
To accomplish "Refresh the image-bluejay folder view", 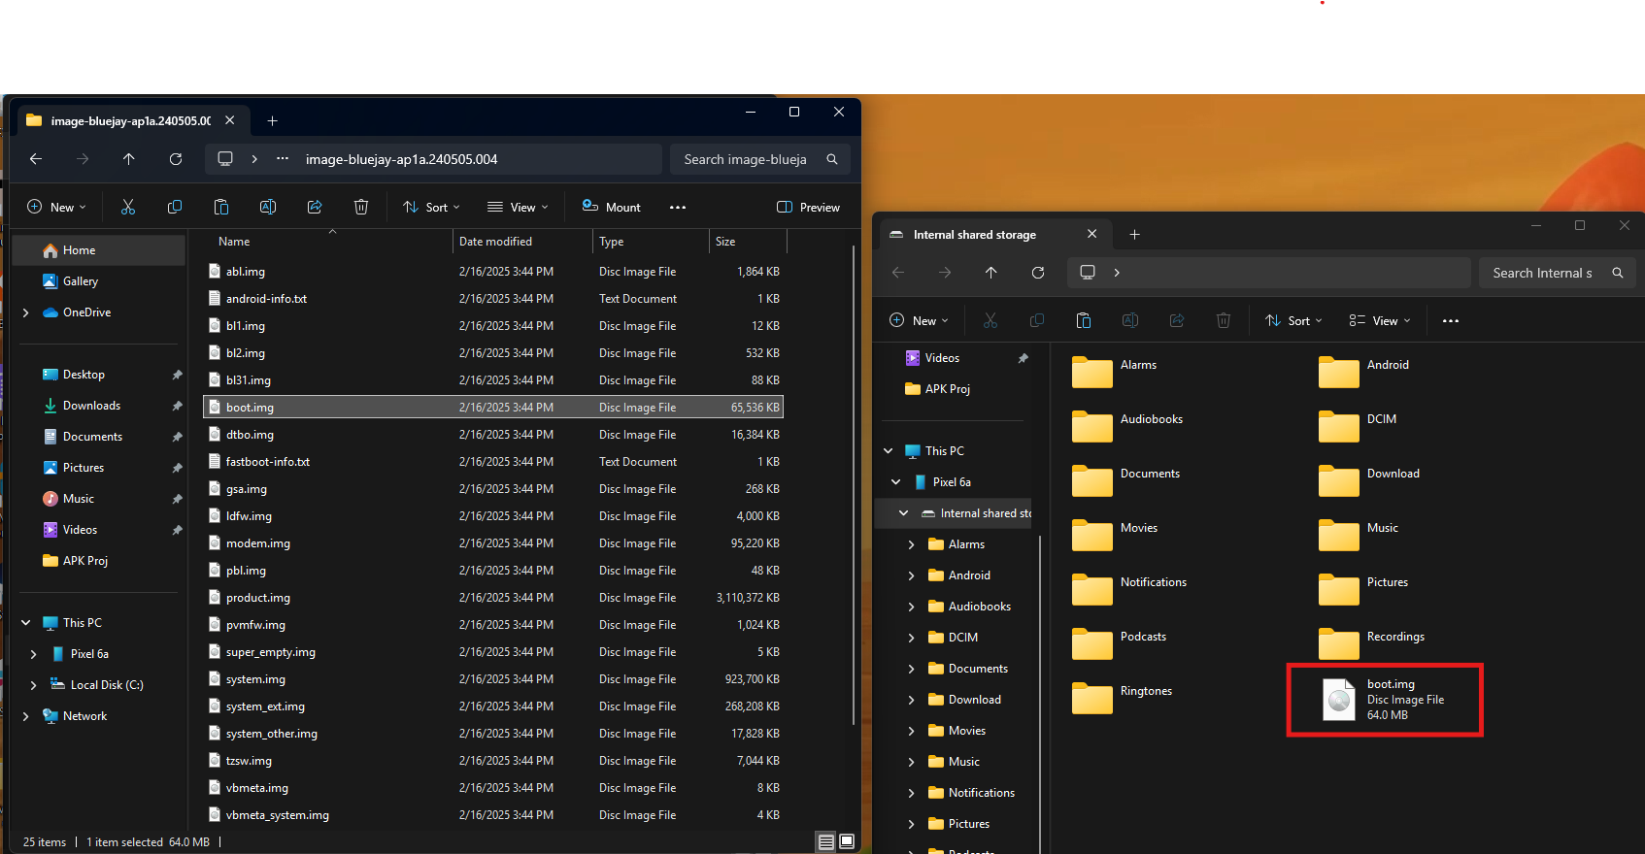I will [176, 159].
